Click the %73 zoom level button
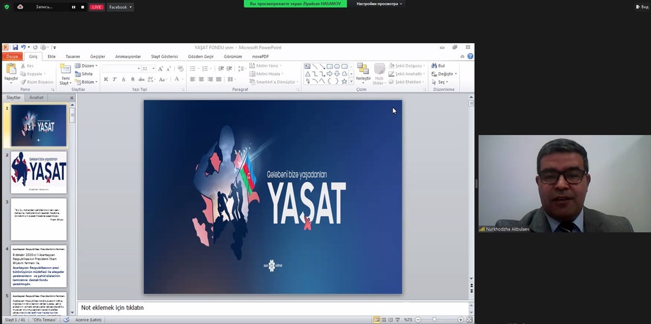This screenshot has height=324, width=651. coord(408,320)
